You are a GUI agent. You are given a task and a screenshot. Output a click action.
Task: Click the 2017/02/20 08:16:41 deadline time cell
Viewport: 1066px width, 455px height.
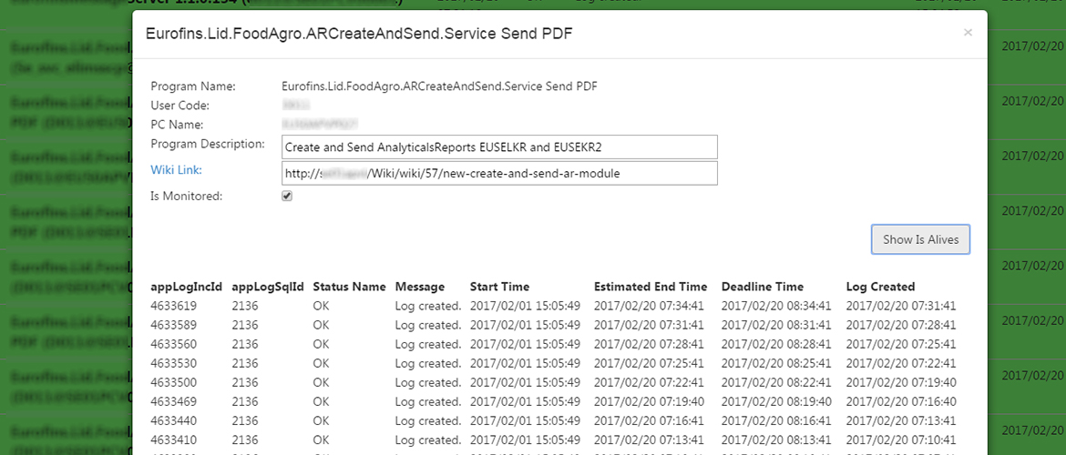[x=776, y=420]
